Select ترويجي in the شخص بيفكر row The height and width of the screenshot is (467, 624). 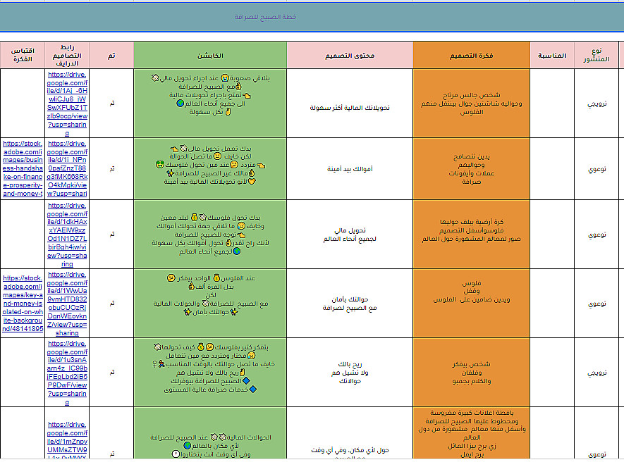(x=596, y=373)
